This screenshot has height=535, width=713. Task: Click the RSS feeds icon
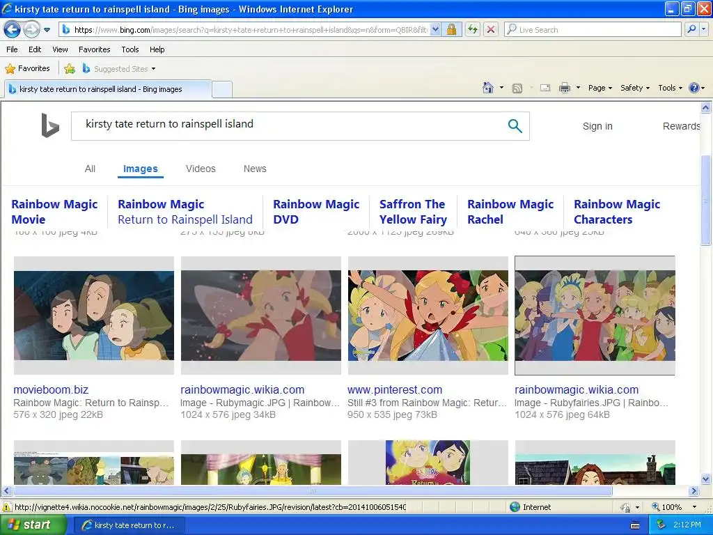(x=517, y=88)
